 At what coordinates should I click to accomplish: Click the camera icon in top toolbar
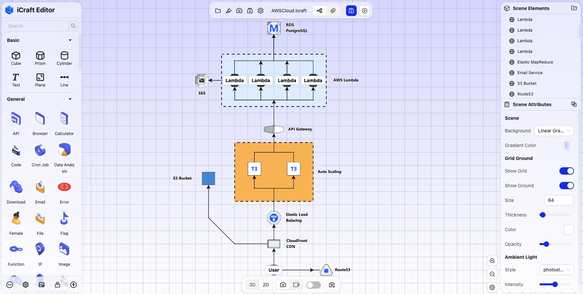coord(239,11)
